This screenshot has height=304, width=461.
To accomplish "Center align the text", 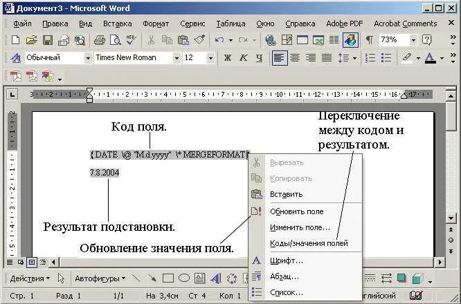I will pos(295,58).
